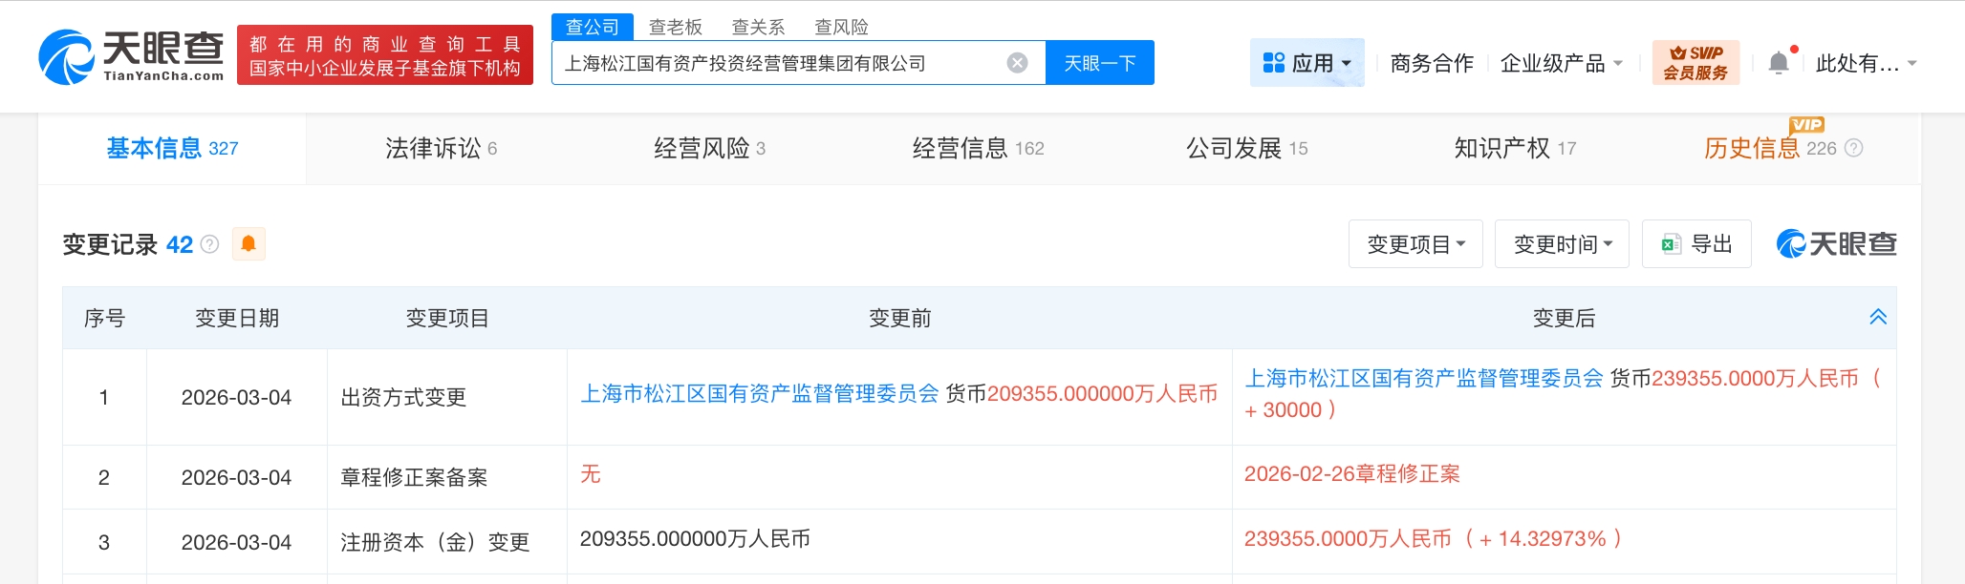Click the 天眼一下 search button
The width and height of the screenshot is (1965, 584).
pos(1099,63)
